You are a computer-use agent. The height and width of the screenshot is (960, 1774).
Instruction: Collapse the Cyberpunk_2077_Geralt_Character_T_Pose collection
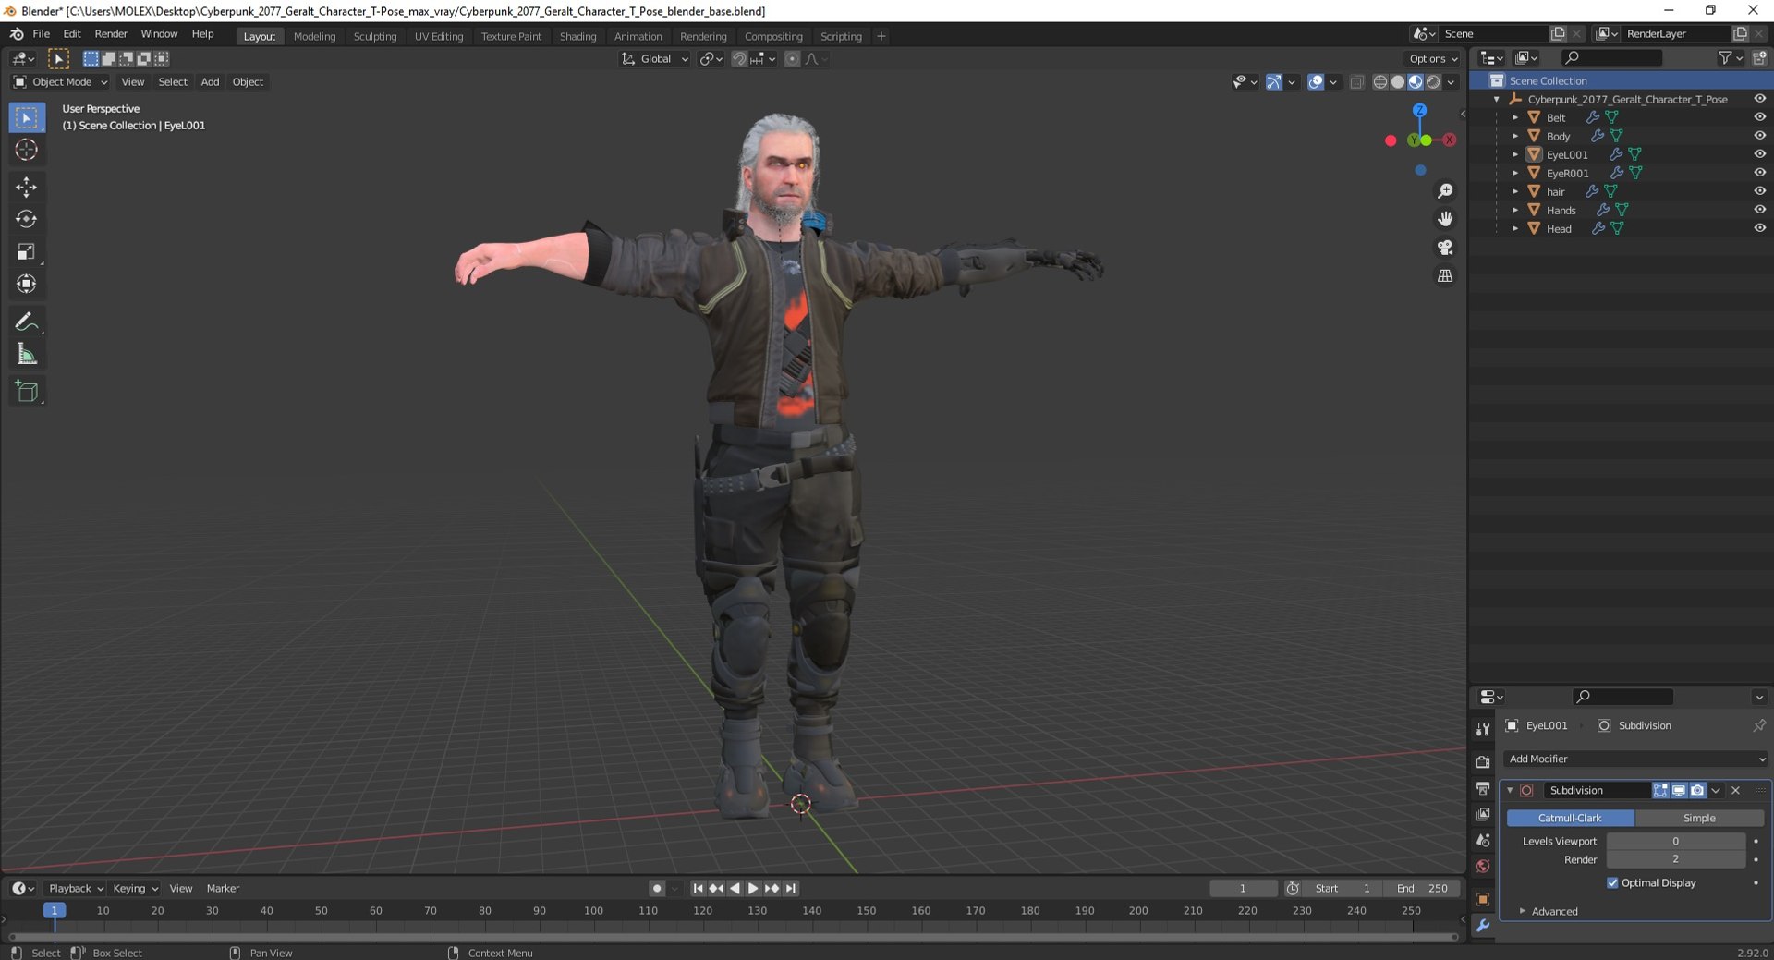(1496, 99)
